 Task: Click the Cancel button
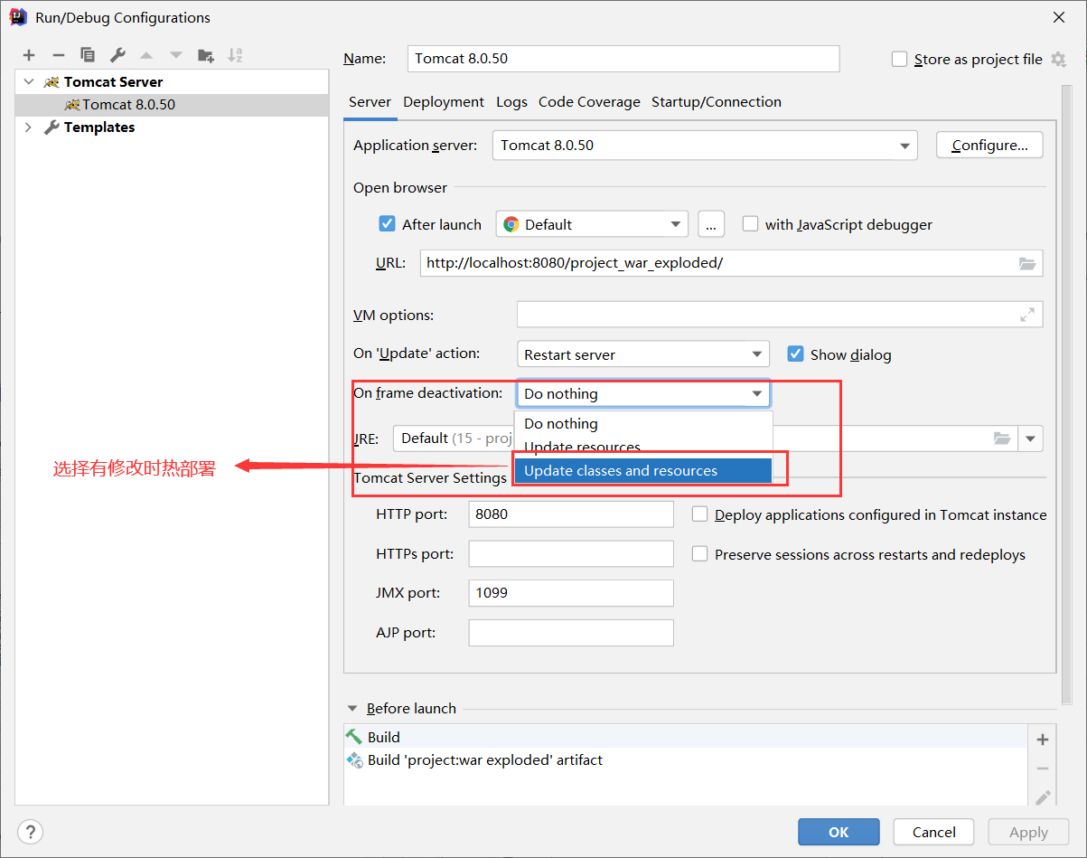933,832
